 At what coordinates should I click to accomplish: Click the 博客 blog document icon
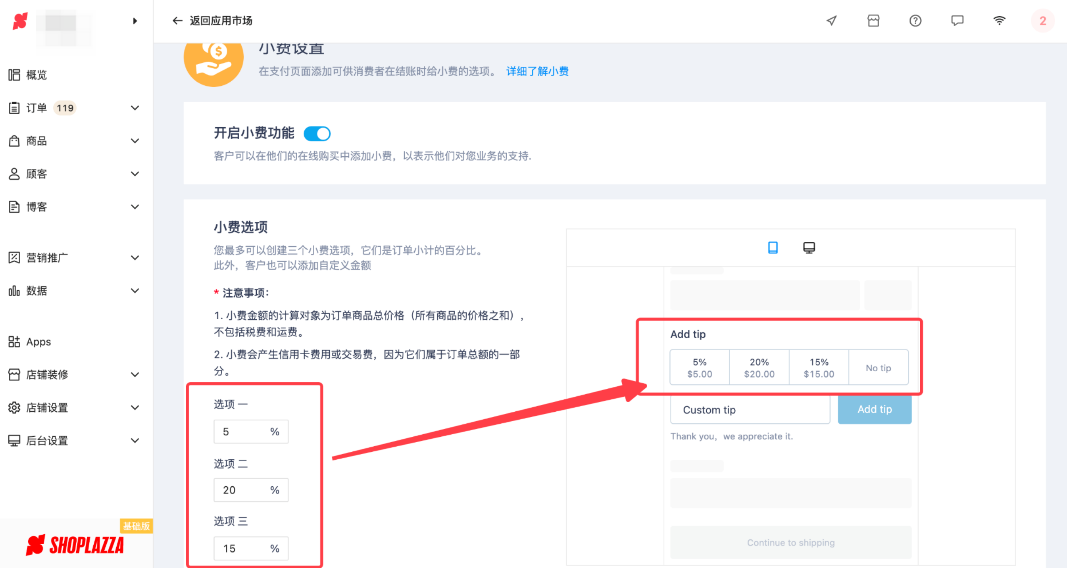(14, 207)
